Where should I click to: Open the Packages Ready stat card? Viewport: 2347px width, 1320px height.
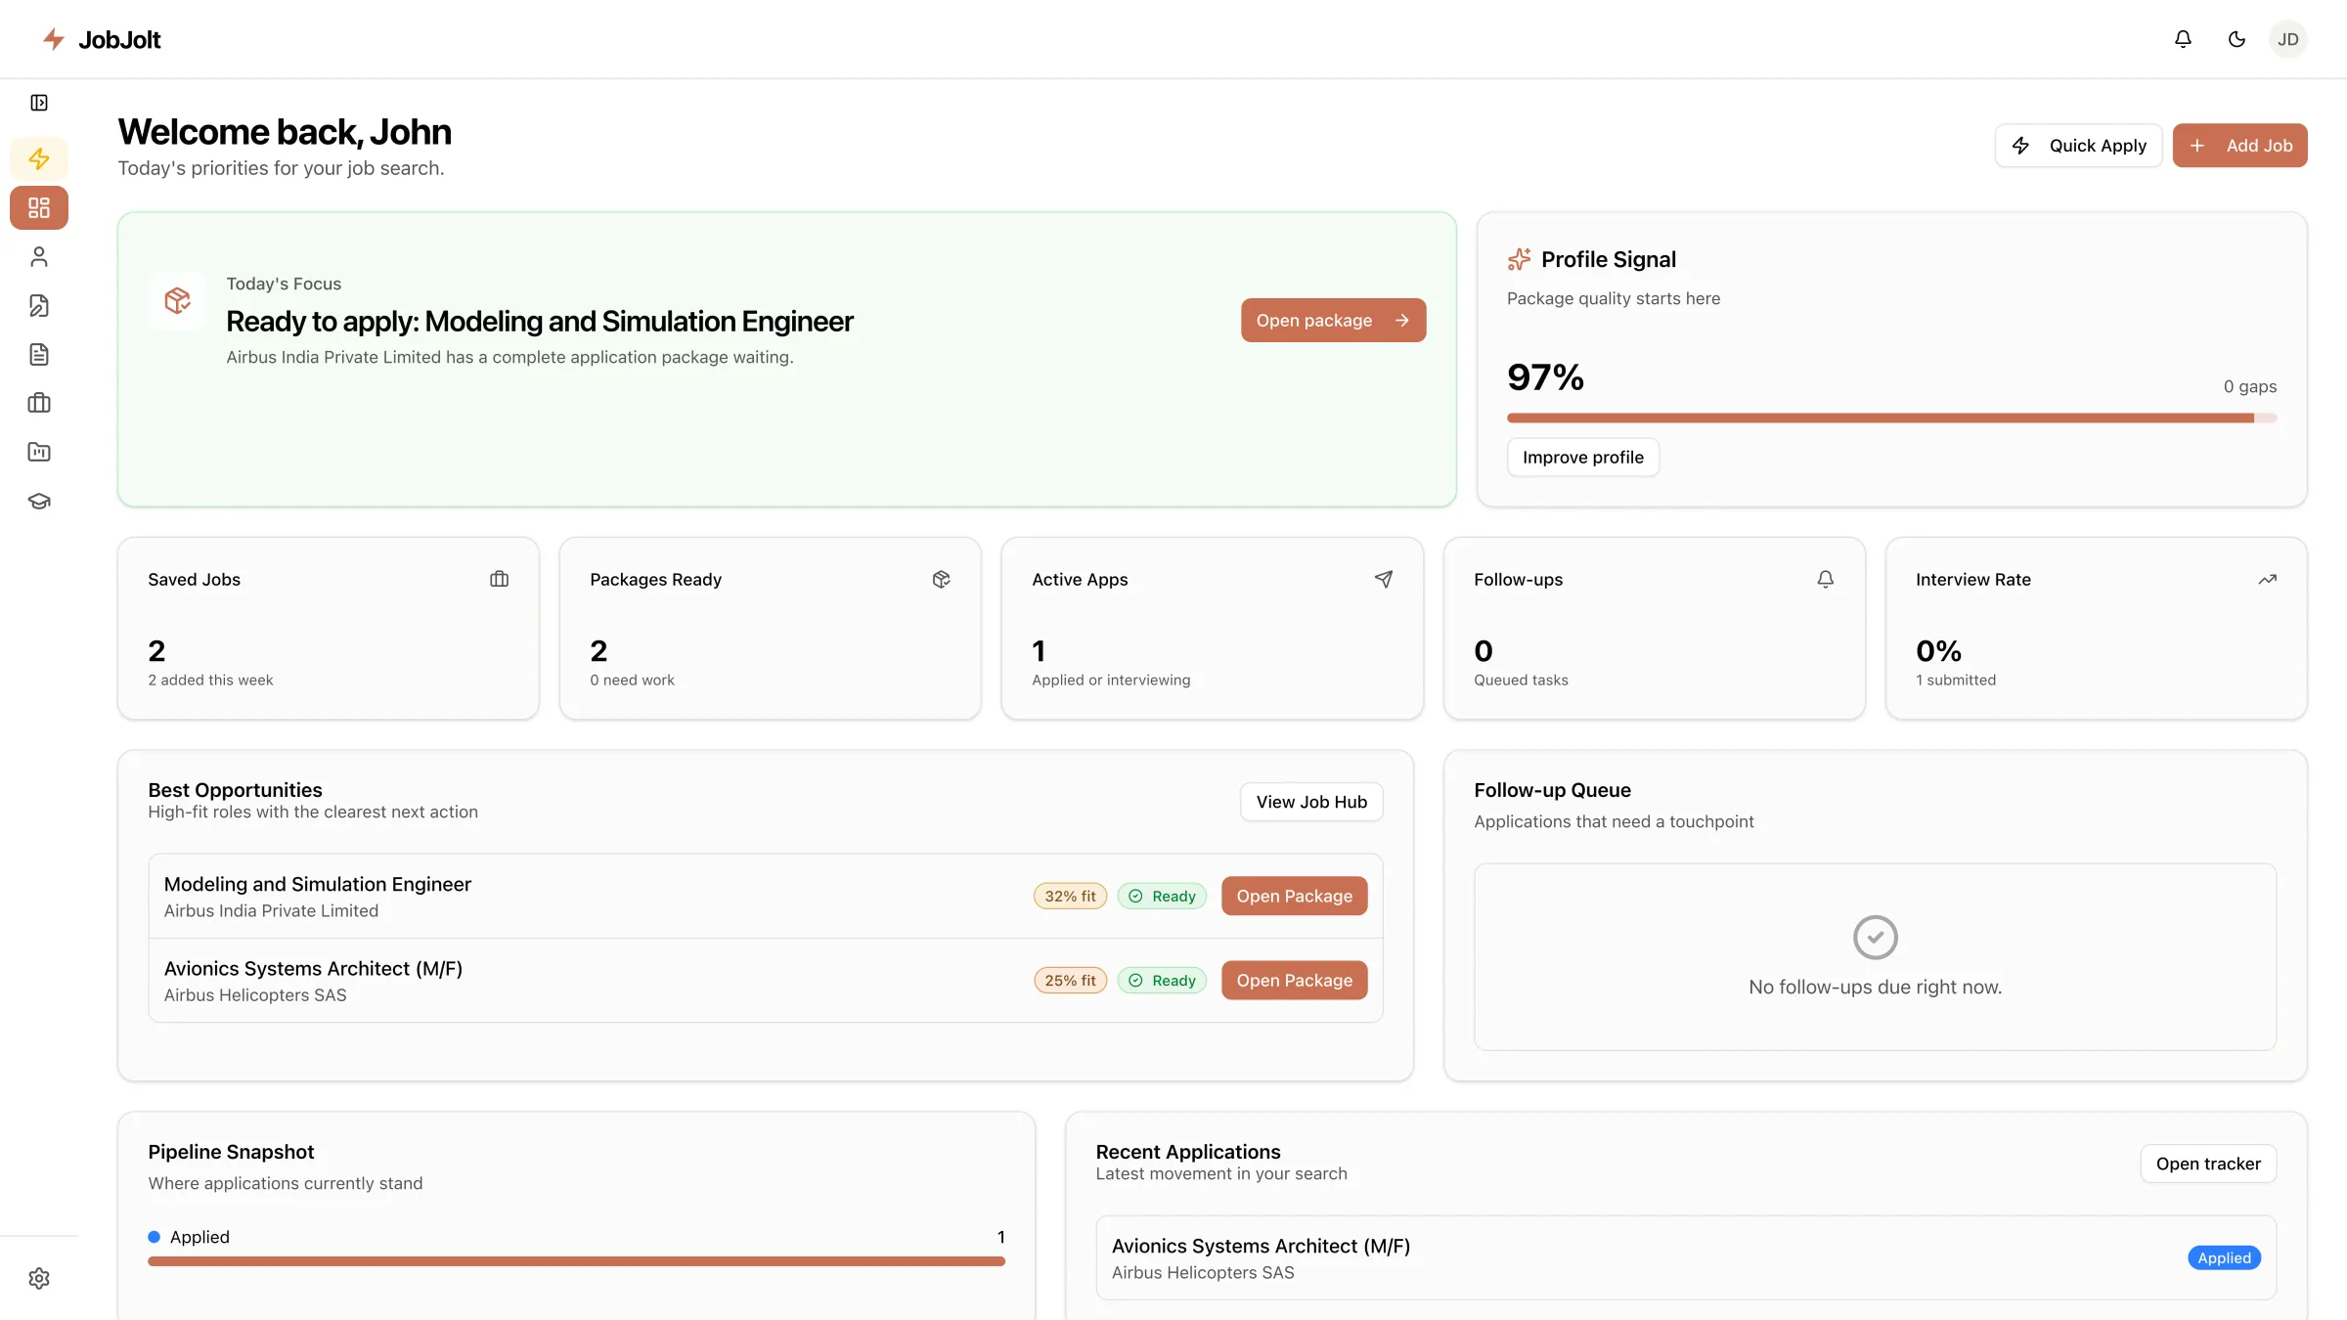(x=770, y=628)
